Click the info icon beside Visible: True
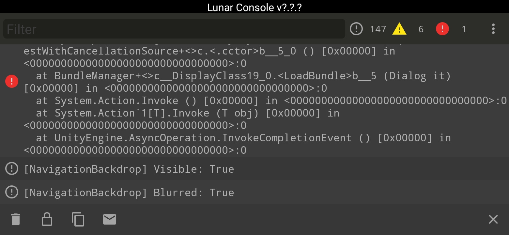 point(12,169)
